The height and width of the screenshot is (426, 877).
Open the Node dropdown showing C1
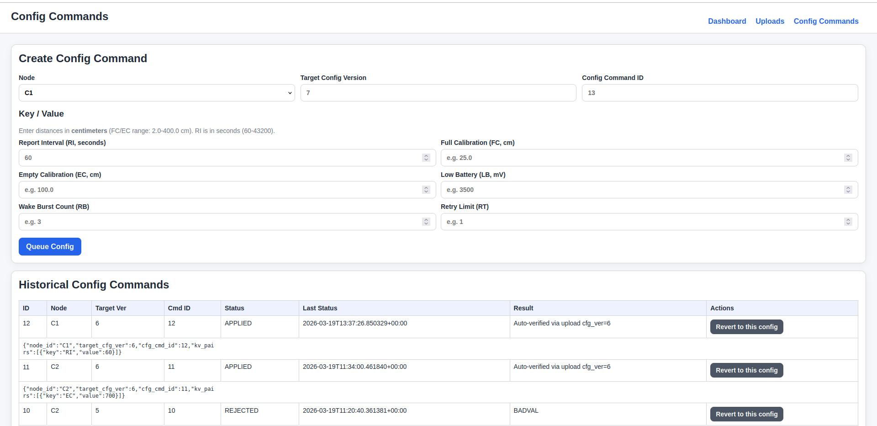click(156, 93)
